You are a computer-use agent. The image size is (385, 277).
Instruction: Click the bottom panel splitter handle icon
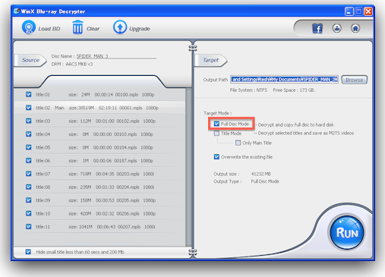[x=193, y=252]
